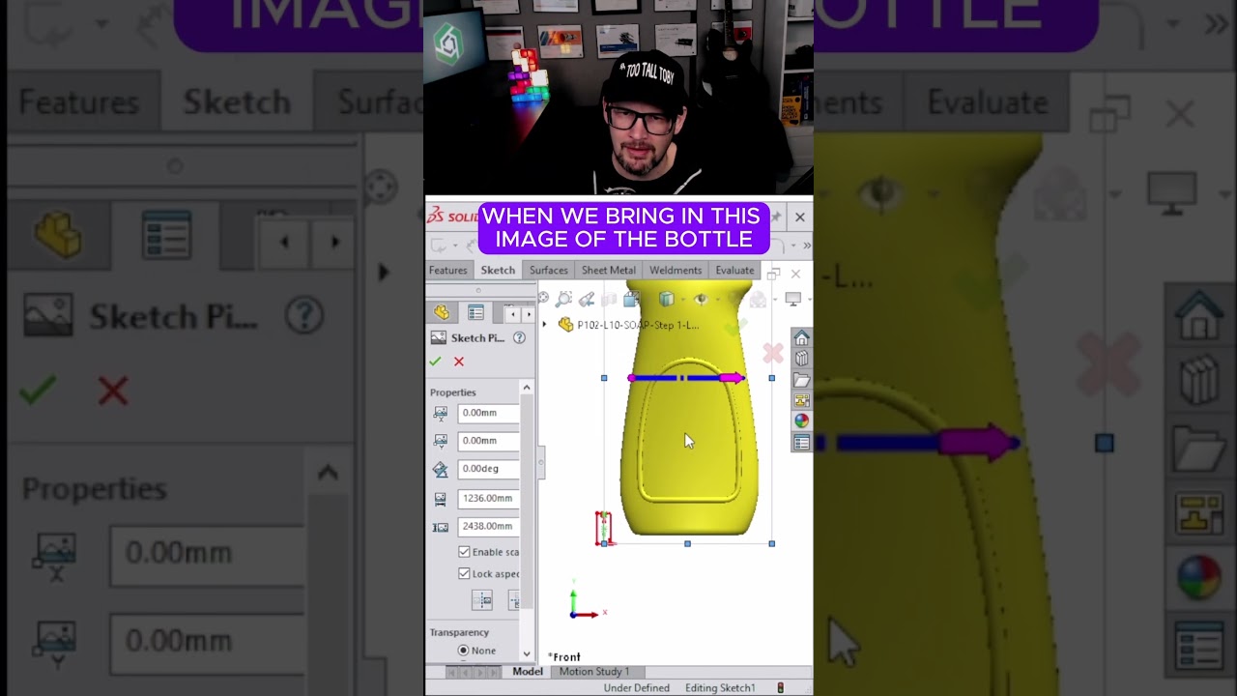Click the Zoom to Fit icon

click(x=543, y=299)
